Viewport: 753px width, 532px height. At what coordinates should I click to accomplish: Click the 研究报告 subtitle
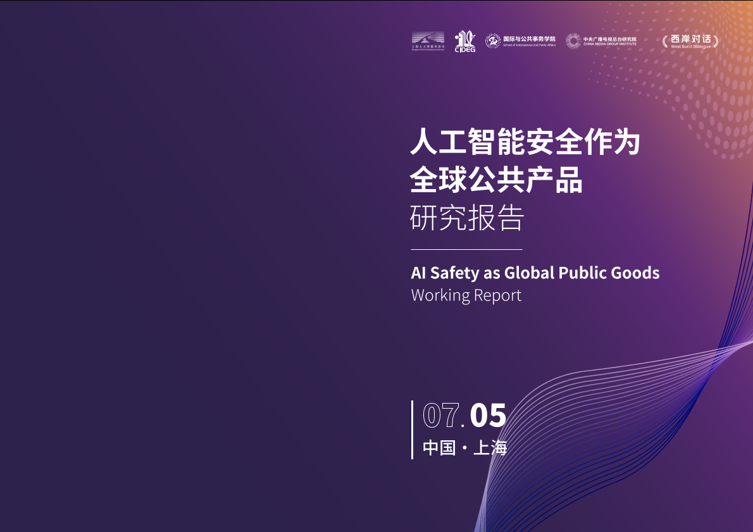468,218
